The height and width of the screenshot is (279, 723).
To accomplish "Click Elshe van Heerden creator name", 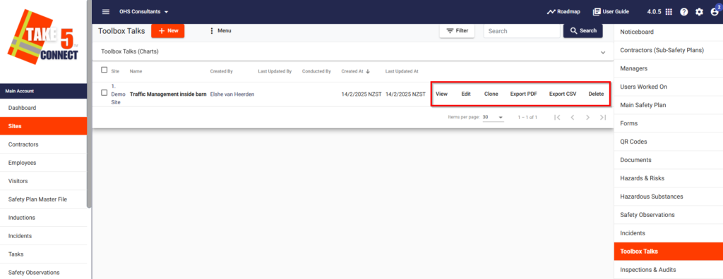I will coord(232,94).
